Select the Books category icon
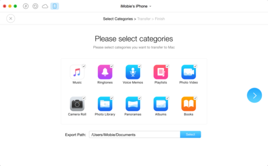 tap(188, 104)
